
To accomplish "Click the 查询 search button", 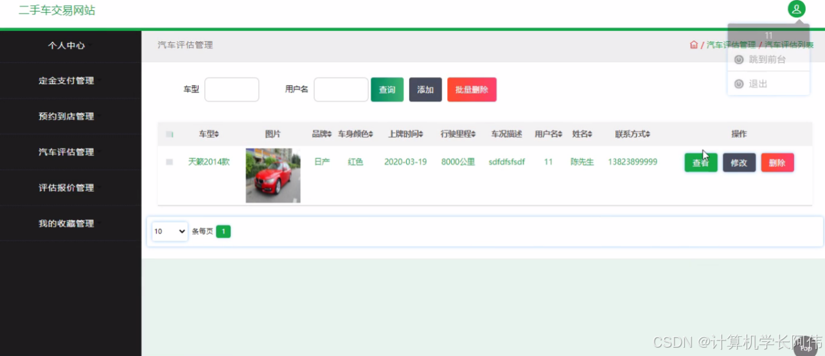I will 387,90.
